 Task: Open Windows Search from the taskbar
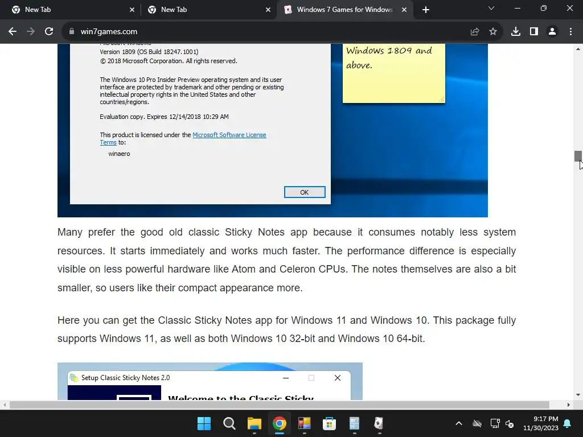pyautogui.click(x=229, y=423)
